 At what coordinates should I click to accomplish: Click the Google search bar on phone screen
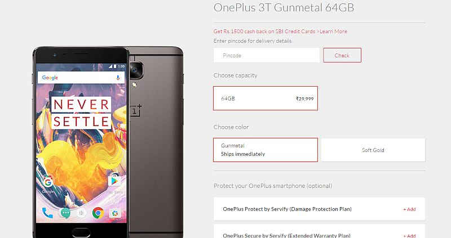click(x=81, y=78)
